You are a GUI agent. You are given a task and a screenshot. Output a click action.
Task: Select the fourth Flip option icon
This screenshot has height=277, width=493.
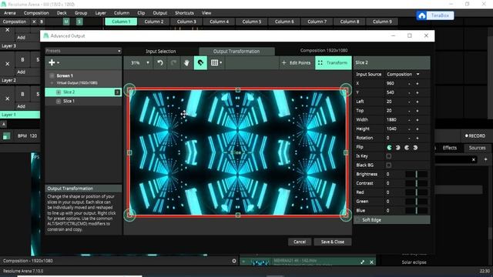click(415, 147)
